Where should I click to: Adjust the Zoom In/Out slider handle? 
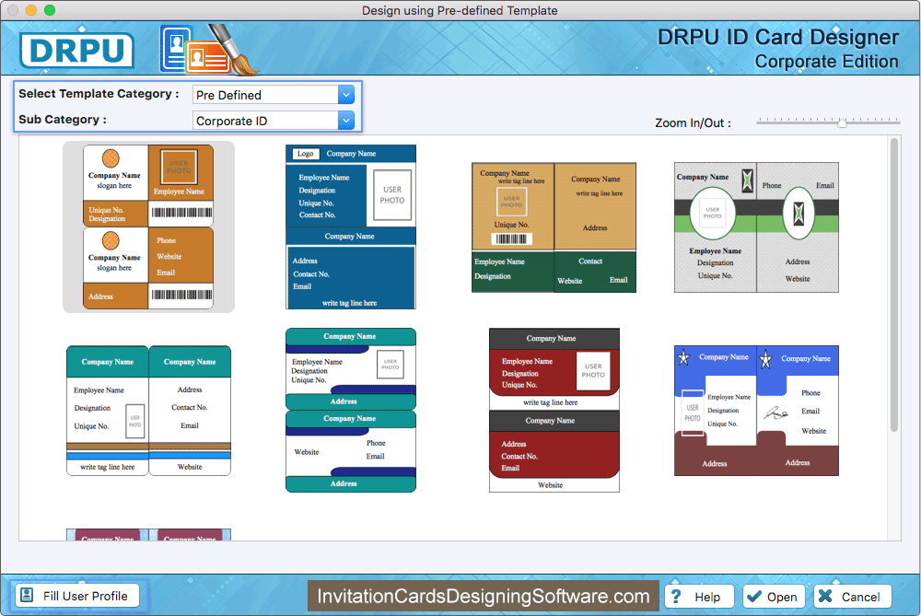[842, 122]
